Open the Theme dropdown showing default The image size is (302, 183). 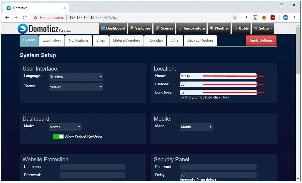coord(76,87)
